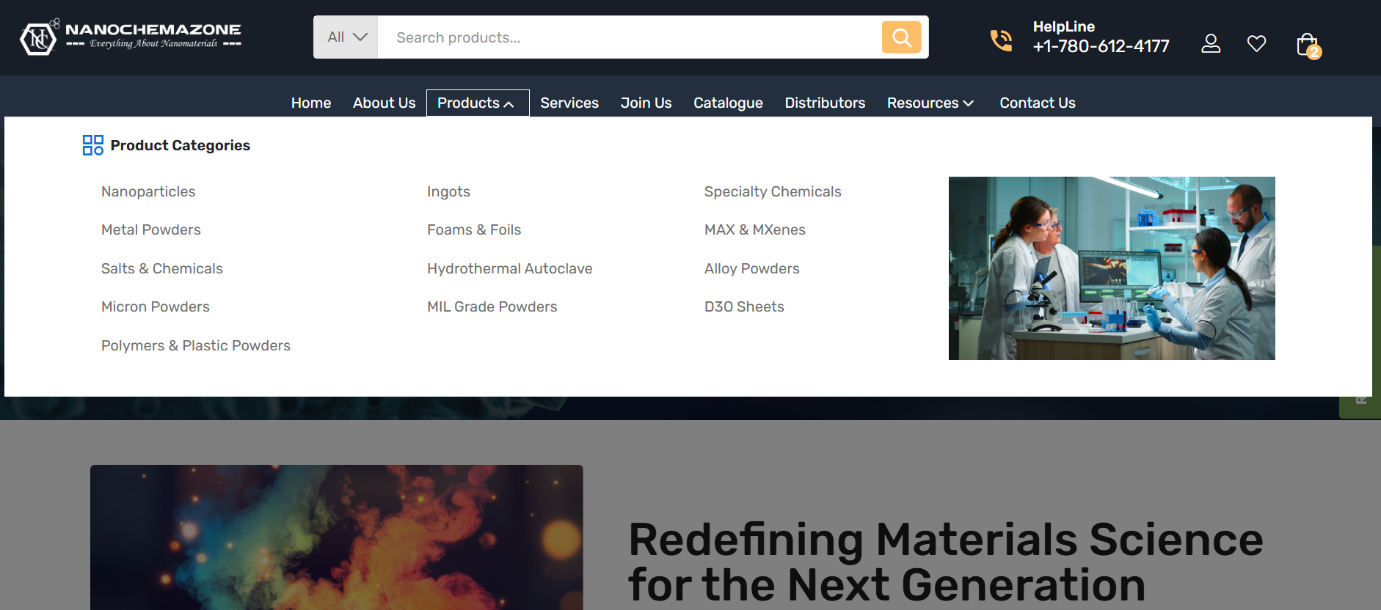Click the helpline phone icon
The width and height of the screenshot is (1381, 610).
click(1001, 40)
